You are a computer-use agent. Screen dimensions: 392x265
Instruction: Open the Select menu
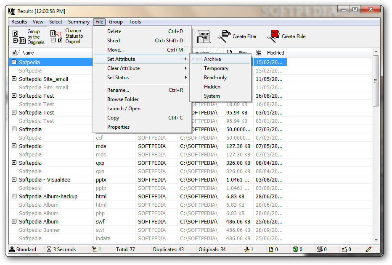tap(56, 22)
